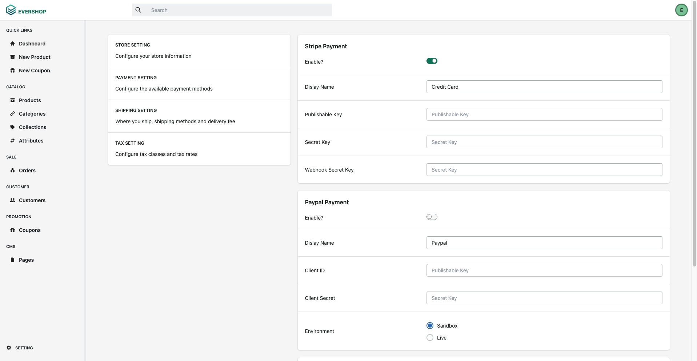697x361 pixels.
Task: Open Categories in sidebar
Action: click(x=32, y=114)
